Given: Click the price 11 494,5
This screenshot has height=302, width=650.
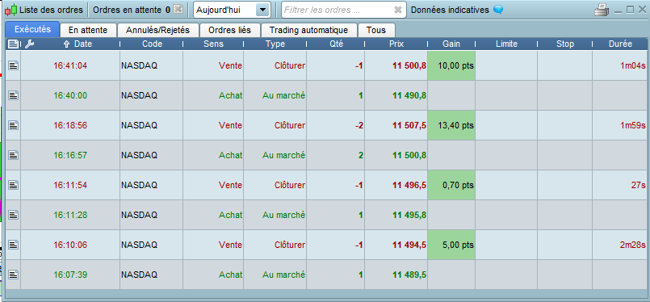Looking at the screenshot, I should (409, 245).
